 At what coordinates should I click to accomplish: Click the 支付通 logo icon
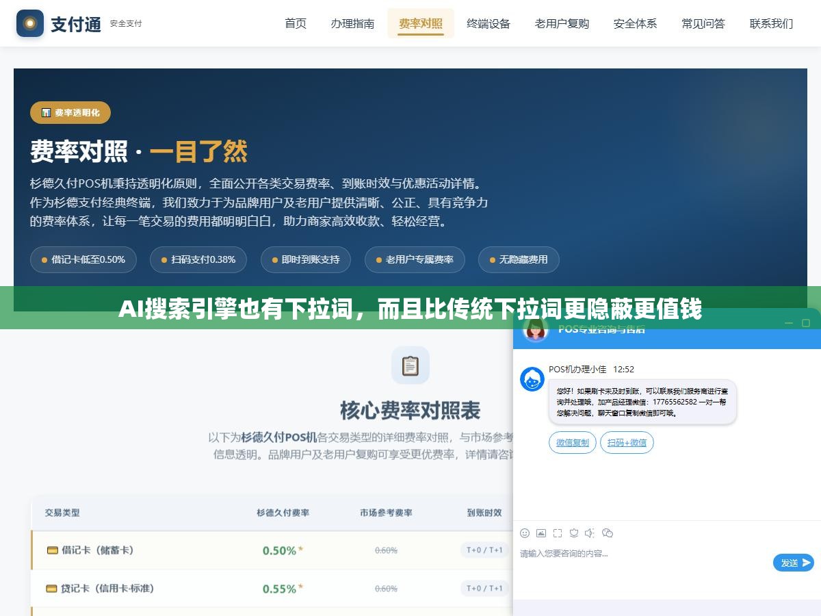29,23
